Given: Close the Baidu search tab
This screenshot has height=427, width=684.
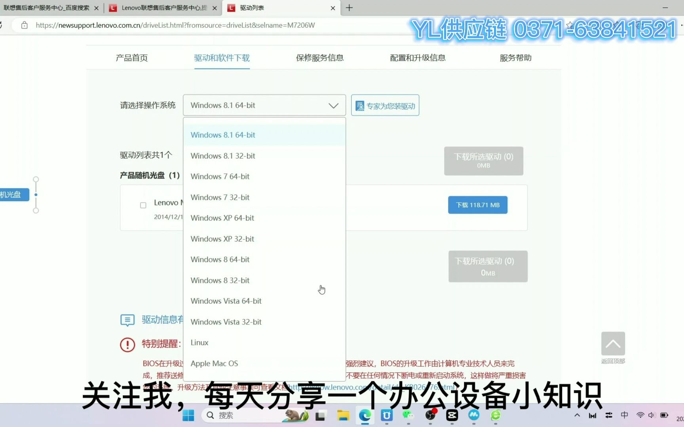Looking at the screenshot, I should click(96, 8).
